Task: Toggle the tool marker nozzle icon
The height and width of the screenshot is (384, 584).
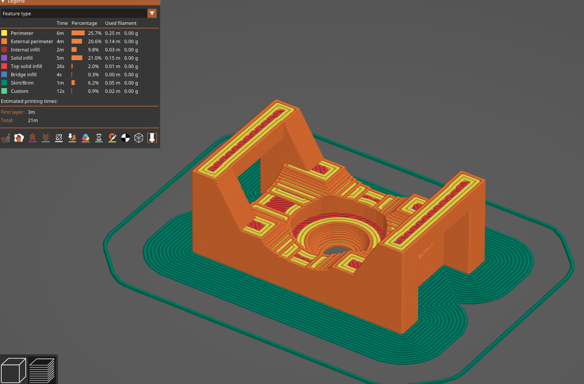Action: coord(152,138)
